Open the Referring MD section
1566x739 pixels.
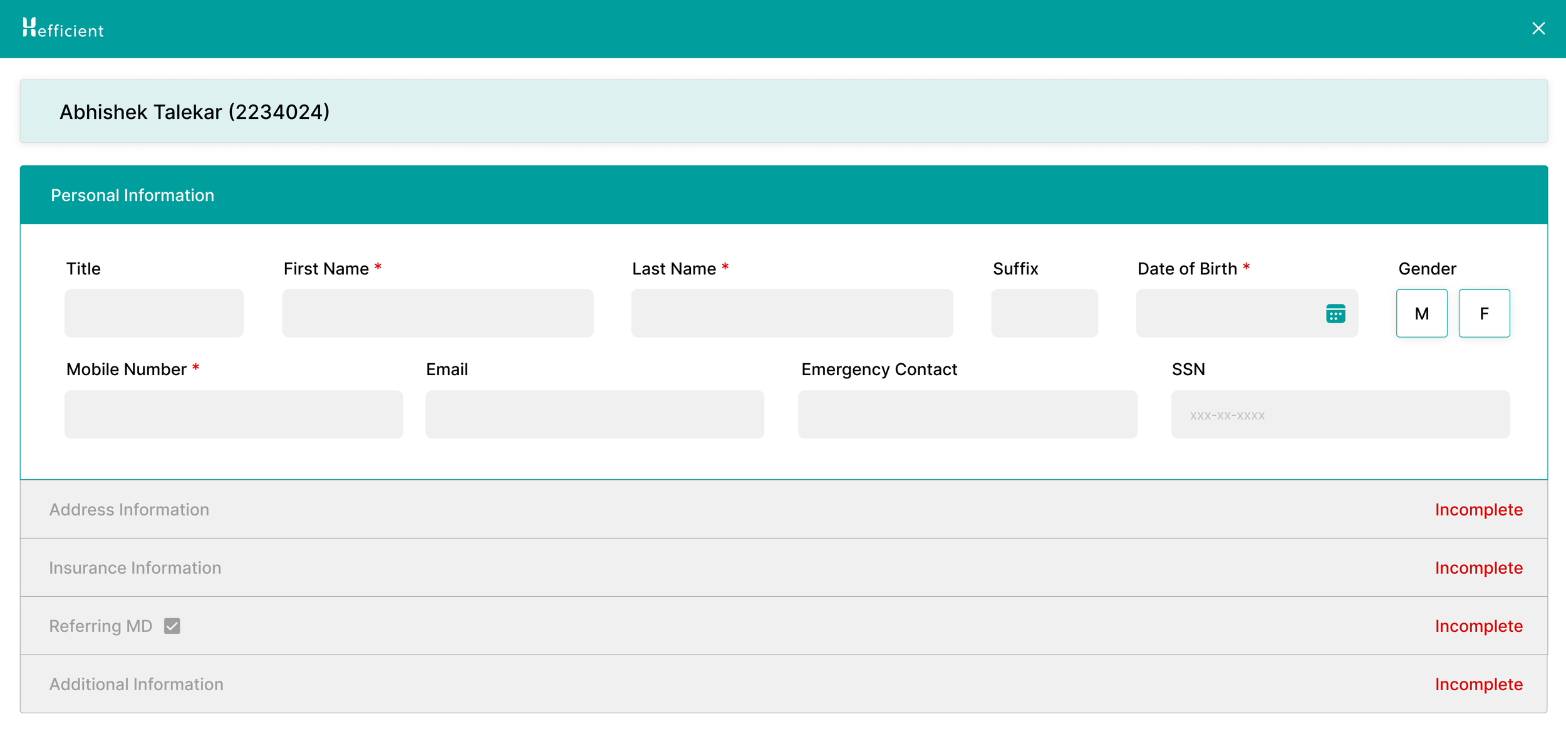tap(101, 626)
